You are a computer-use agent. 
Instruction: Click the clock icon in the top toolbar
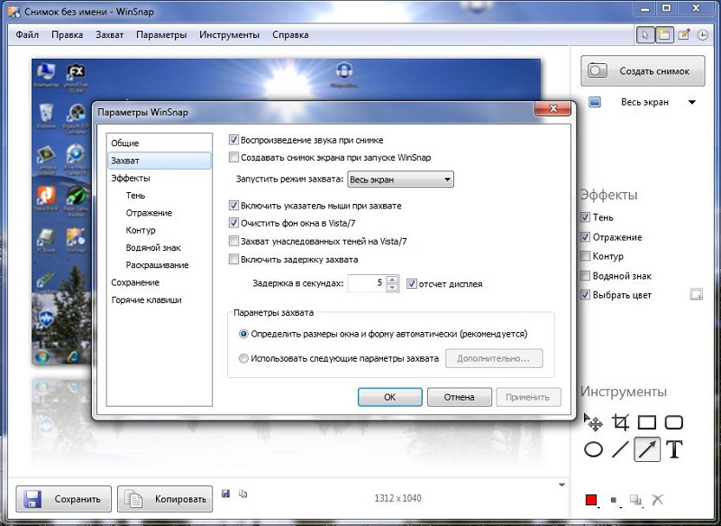(x=703, y=35)
